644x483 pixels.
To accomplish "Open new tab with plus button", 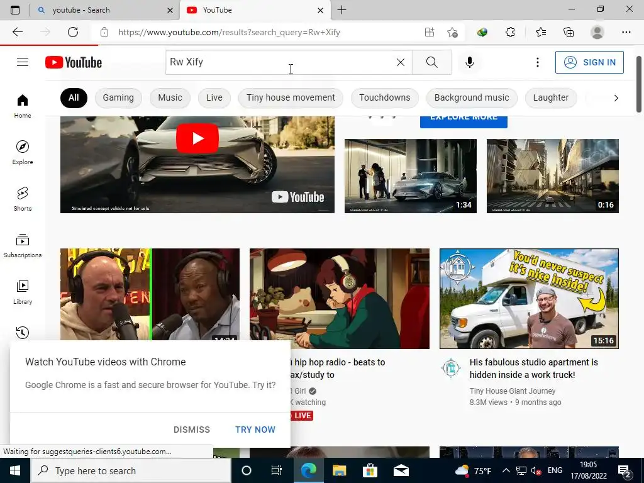I will [x=341, y=10].
